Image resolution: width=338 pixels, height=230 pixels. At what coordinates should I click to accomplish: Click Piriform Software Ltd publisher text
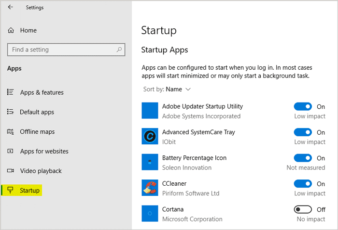coord(191,193)
